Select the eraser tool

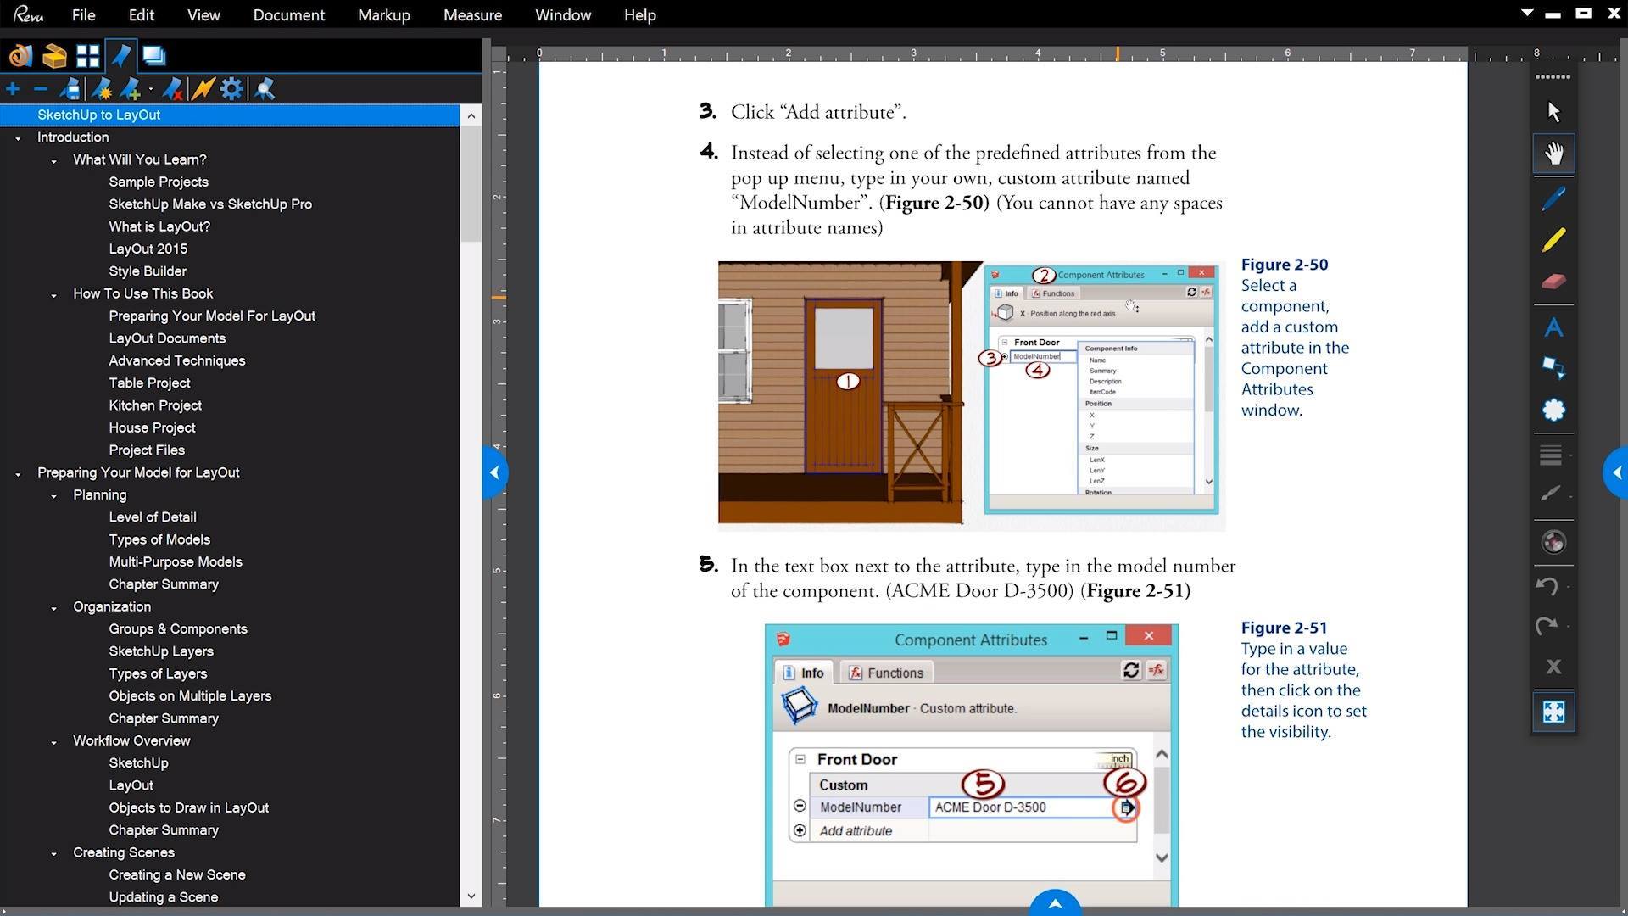point(1553,282)
